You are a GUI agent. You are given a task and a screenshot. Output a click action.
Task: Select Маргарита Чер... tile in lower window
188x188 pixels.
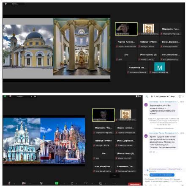click(104, 128)
